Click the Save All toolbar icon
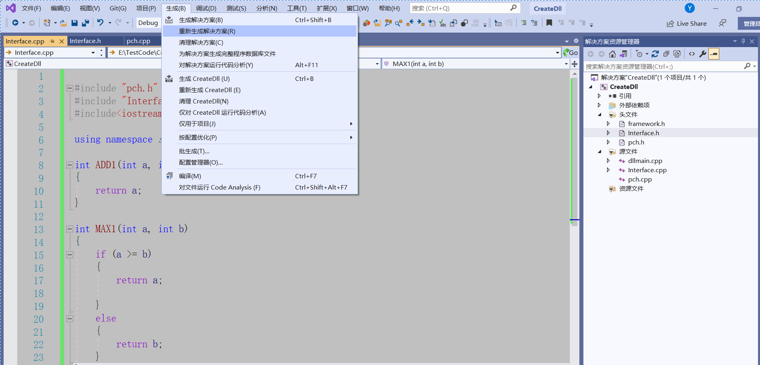Viewport: 760px width, 365px height. (86, 23)
